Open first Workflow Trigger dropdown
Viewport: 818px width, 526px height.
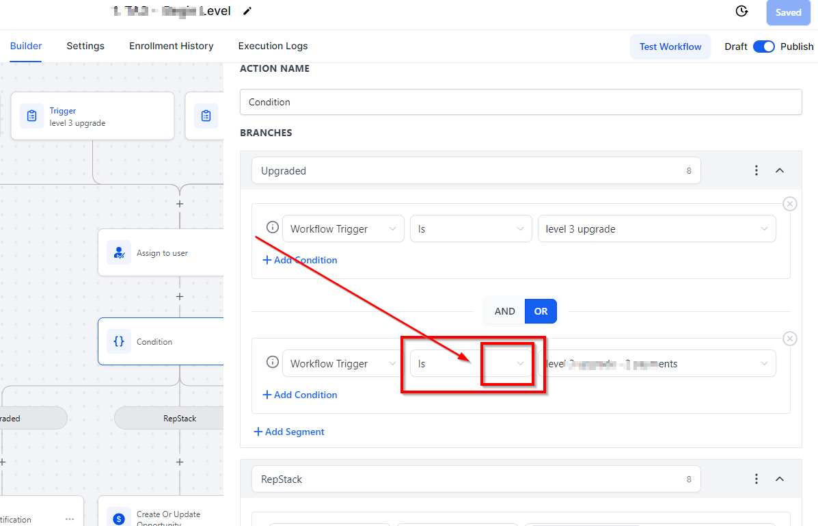coord(343,228)
